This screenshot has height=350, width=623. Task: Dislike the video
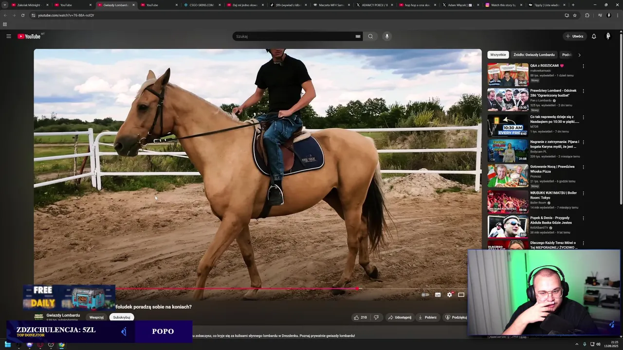376,317
